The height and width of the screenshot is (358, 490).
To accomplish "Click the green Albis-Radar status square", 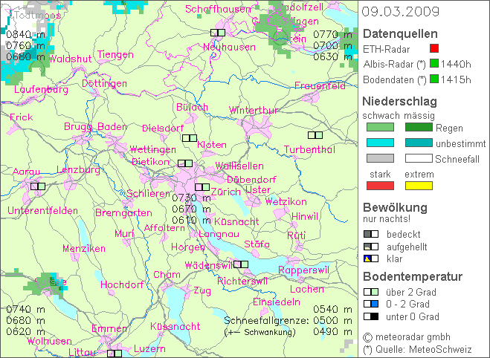I will (x=434, y=63).
